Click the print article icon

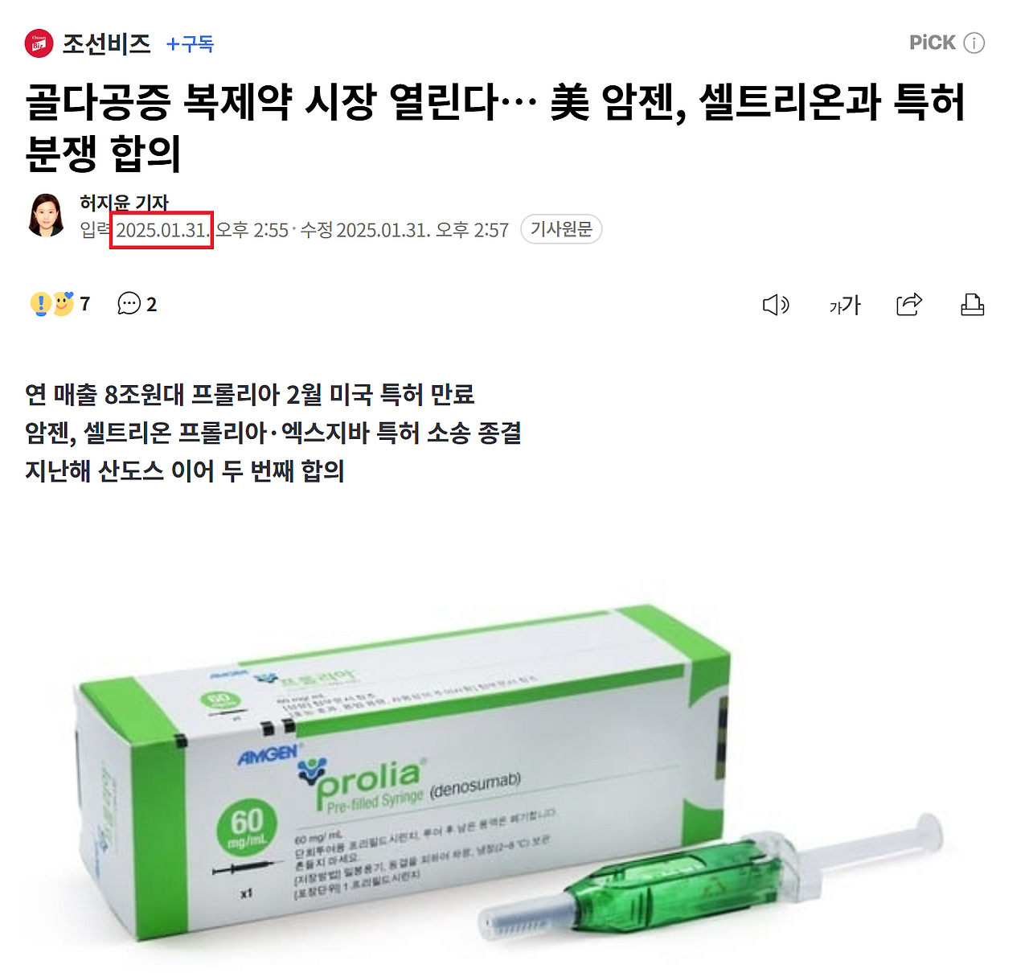coord(973,305)
